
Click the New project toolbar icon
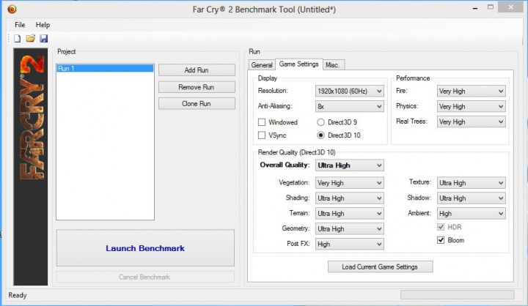(17, 38)
